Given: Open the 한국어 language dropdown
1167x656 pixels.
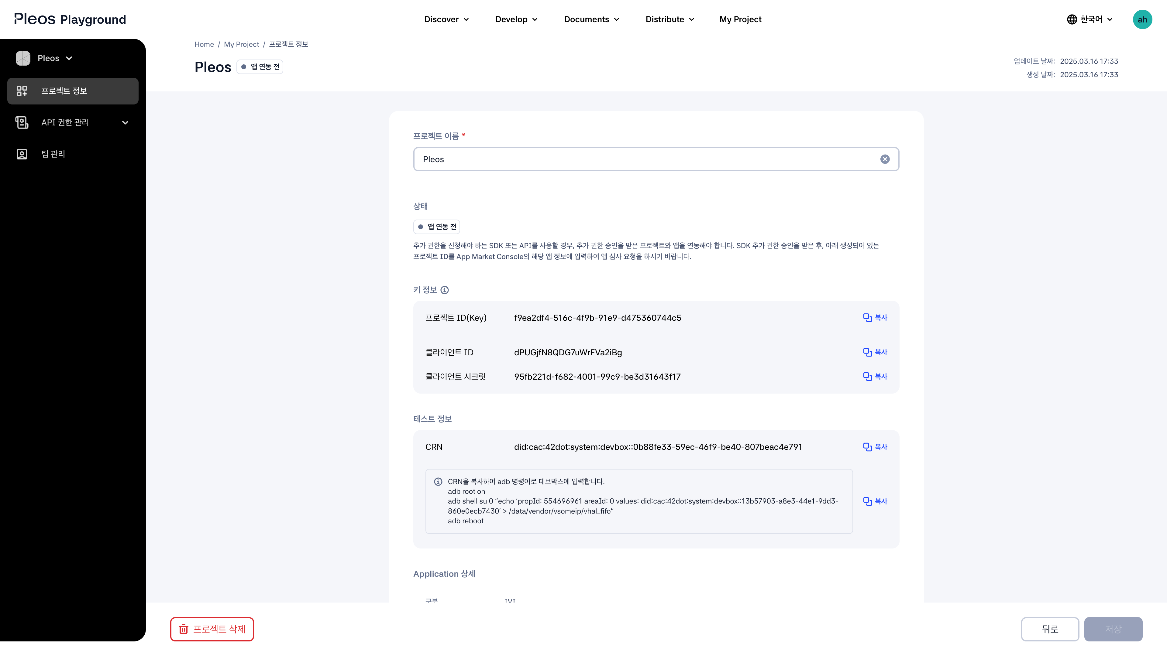Looking at the screenshot, I should coord(1090,19).
